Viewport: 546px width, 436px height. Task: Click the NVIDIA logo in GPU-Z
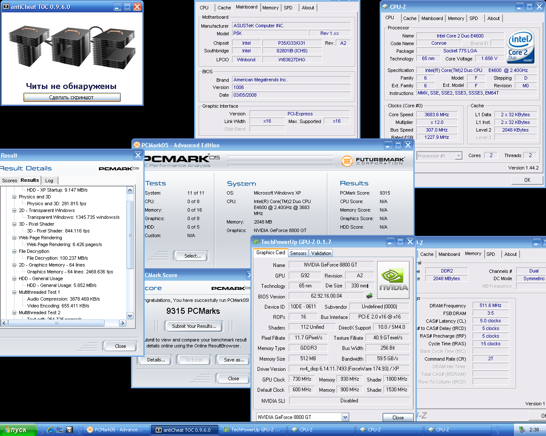393,280
